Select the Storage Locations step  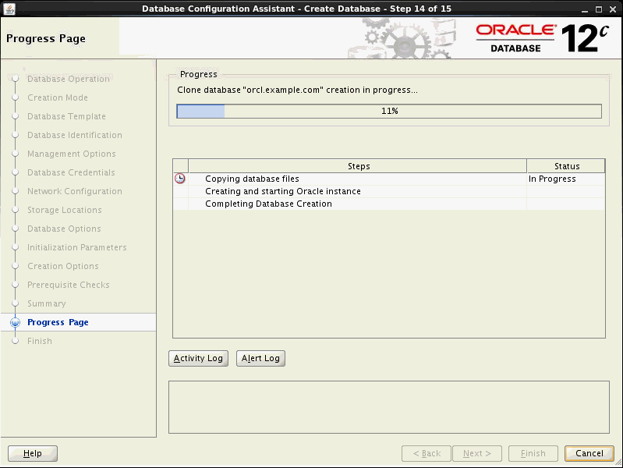coord(65,210)
